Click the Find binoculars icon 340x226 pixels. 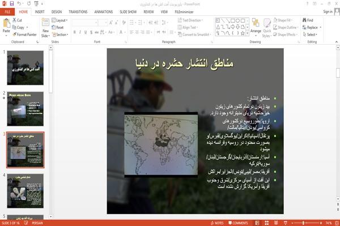point(304,20)
